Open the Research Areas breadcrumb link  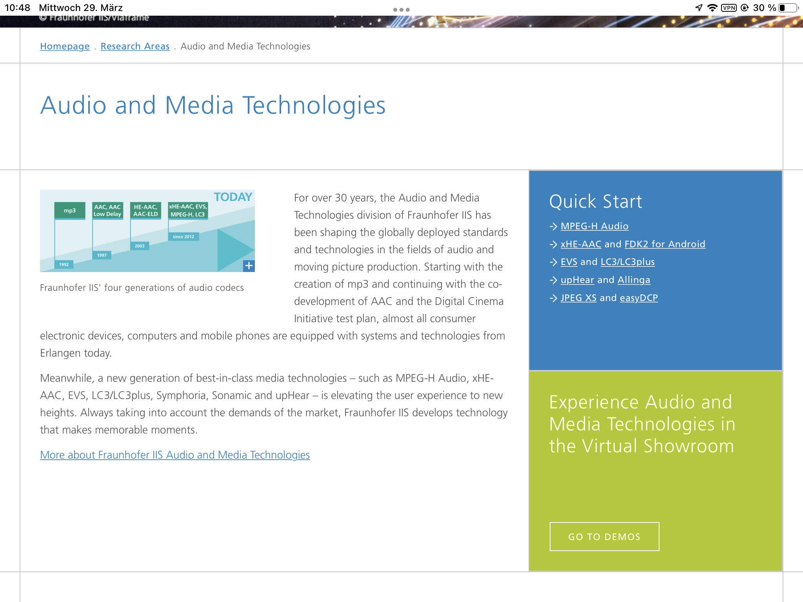[x=135, y=46]
